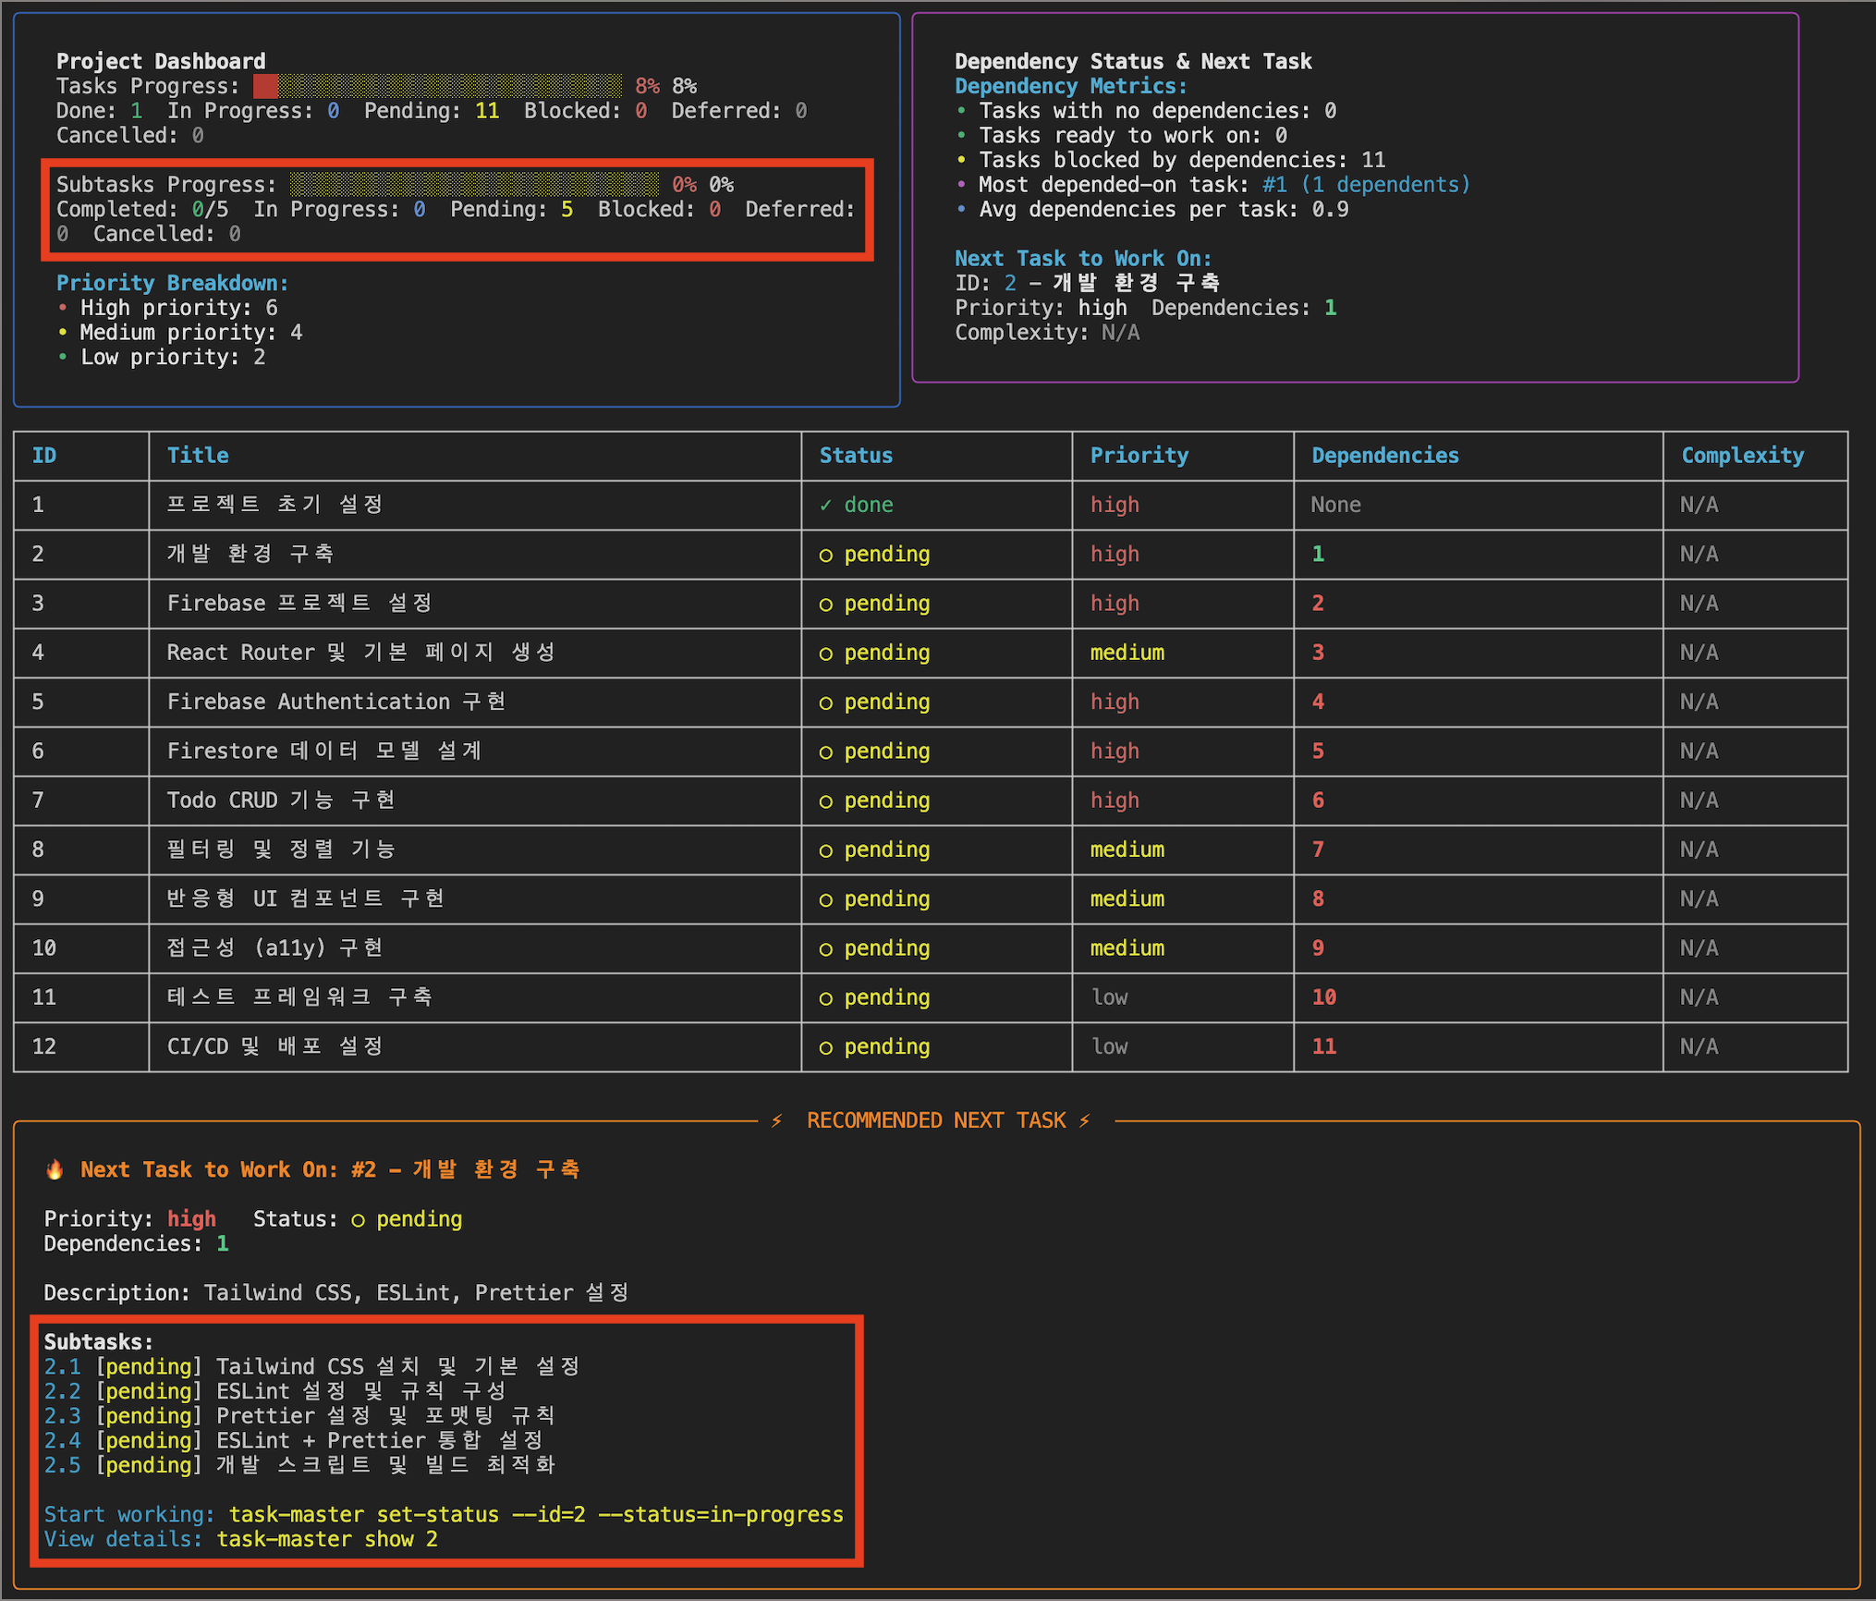1876x1601 pixels.
Task: Click most depended-on task #1 link
Action: point(1274,185)
